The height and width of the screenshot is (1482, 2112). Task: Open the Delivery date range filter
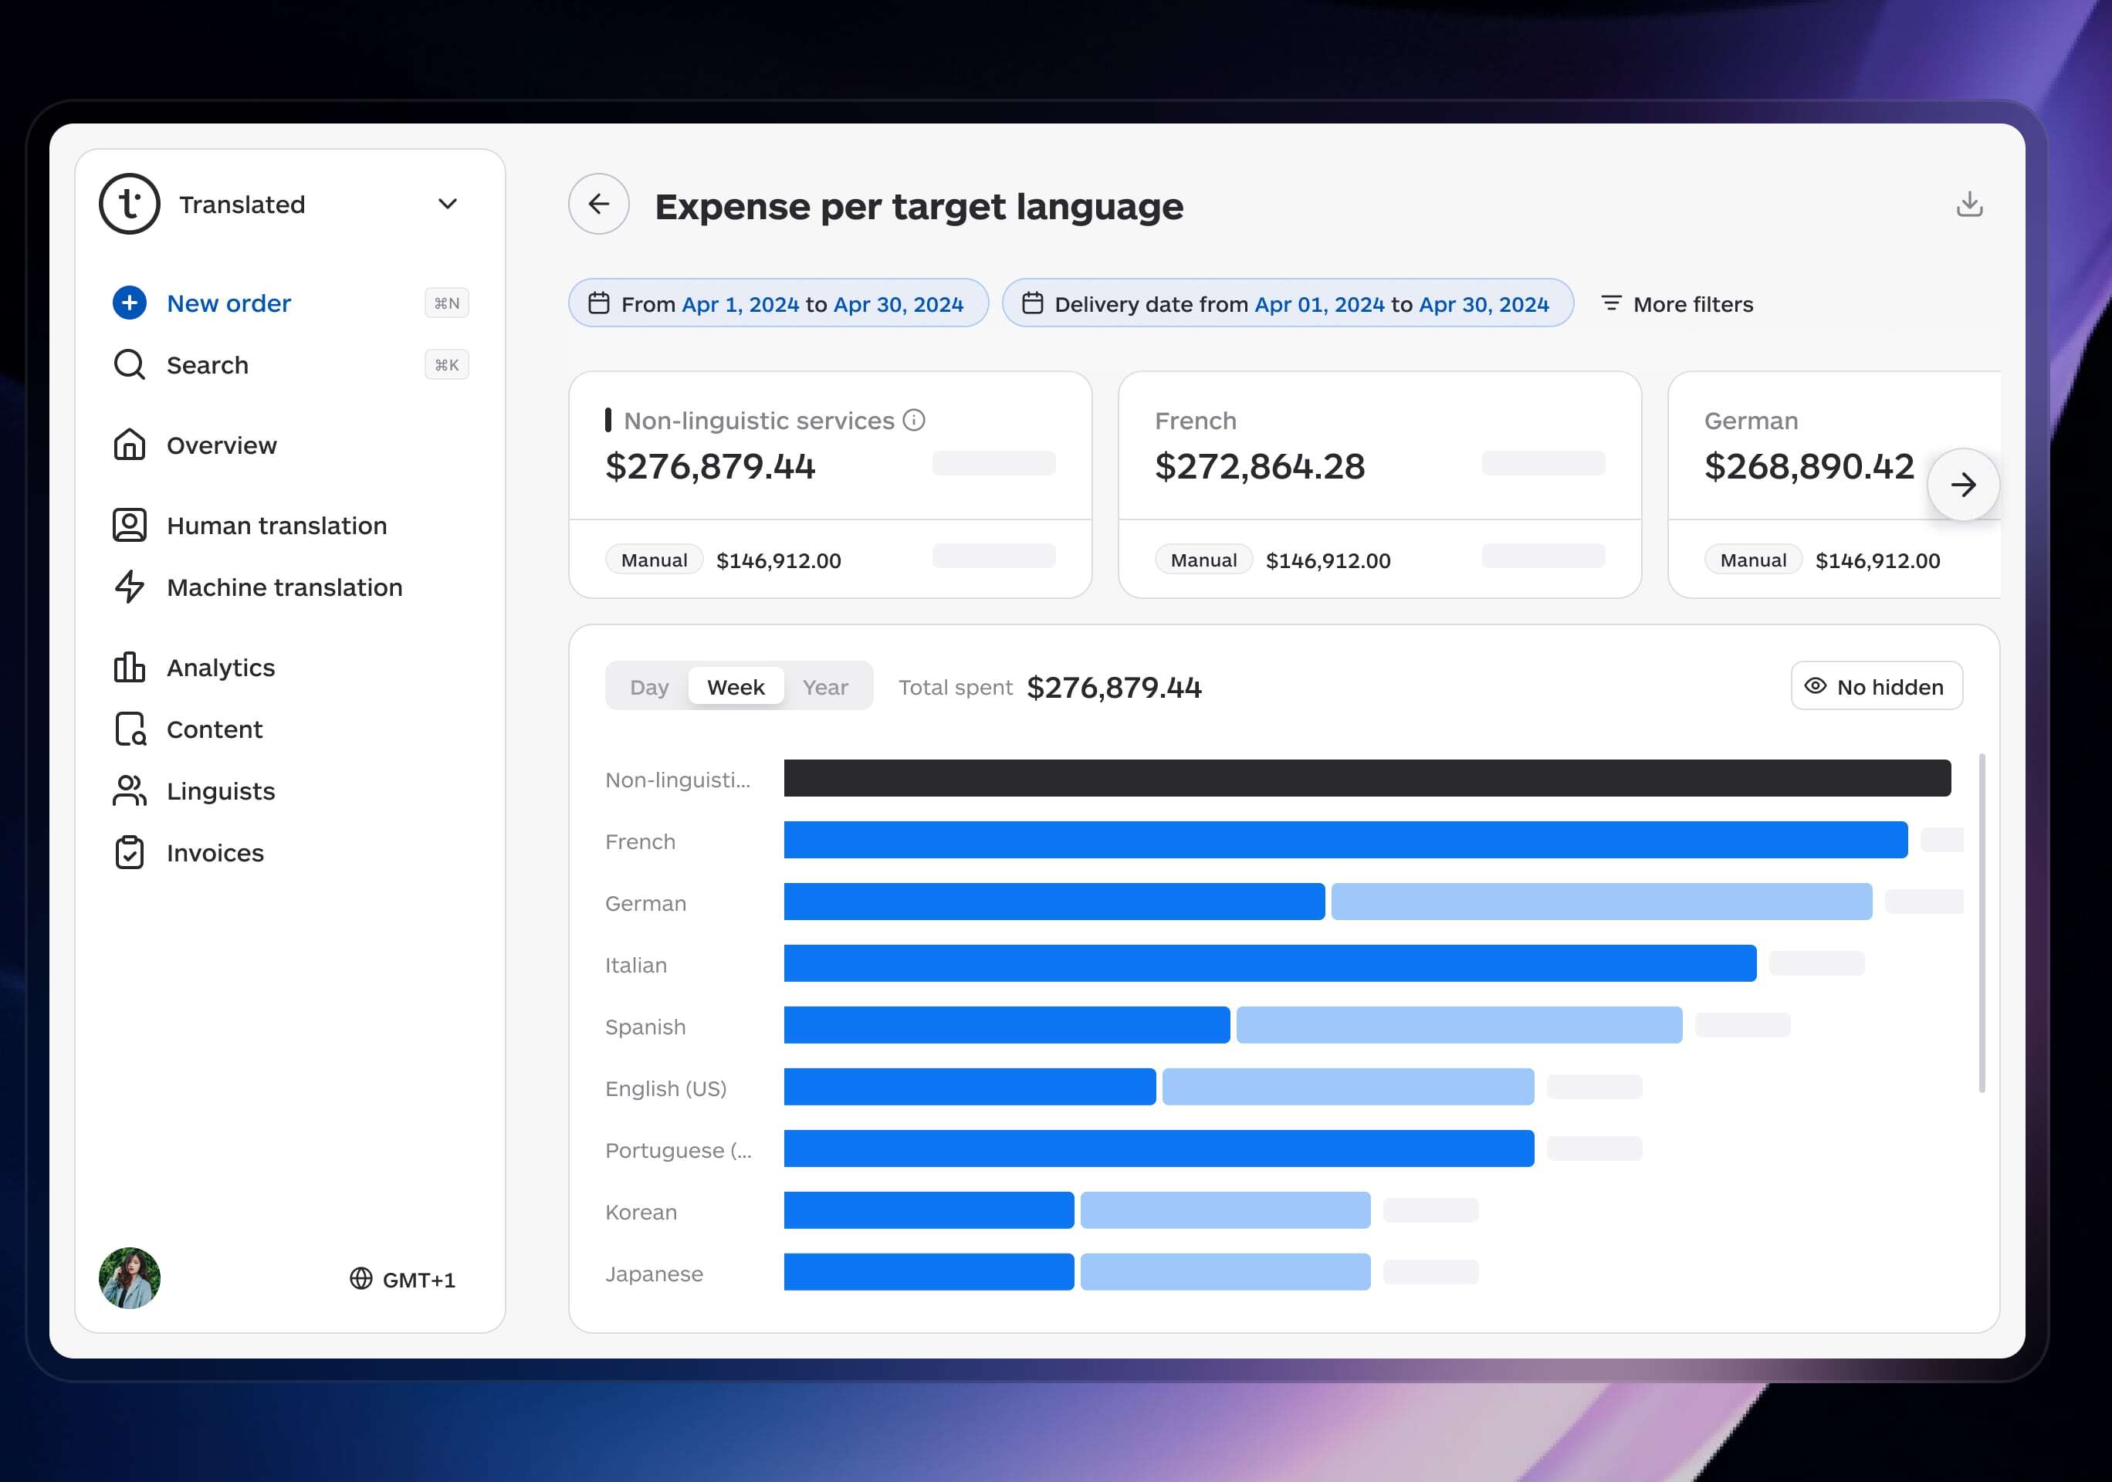pyautogui.click(x=1287, y=303)
